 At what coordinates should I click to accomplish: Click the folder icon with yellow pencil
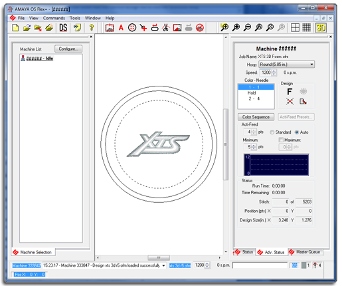pos(49,28)
